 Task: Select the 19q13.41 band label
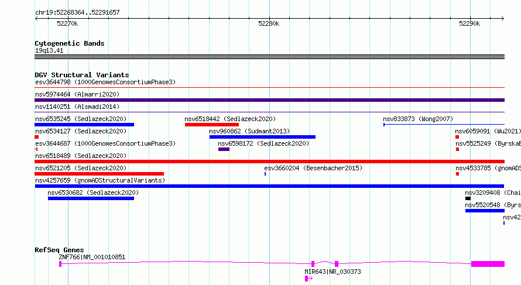point(49,50)
